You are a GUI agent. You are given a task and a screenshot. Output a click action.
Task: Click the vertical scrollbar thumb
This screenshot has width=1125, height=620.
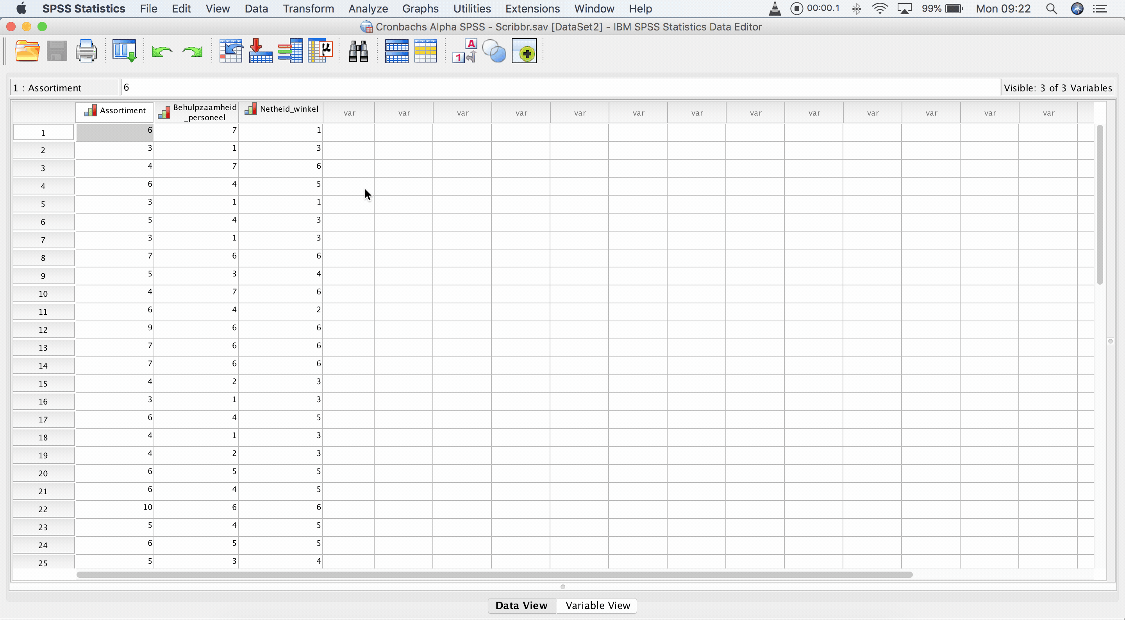coord(1100,204)
